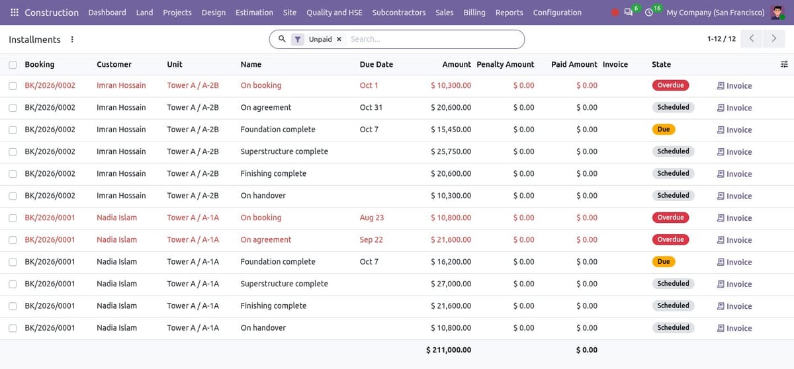Open the user avatar menu

778,13
